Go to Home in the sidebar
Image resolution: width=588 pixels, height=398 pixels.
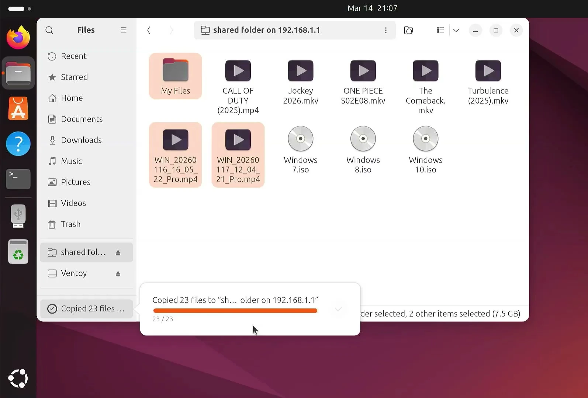coord(86,98)
